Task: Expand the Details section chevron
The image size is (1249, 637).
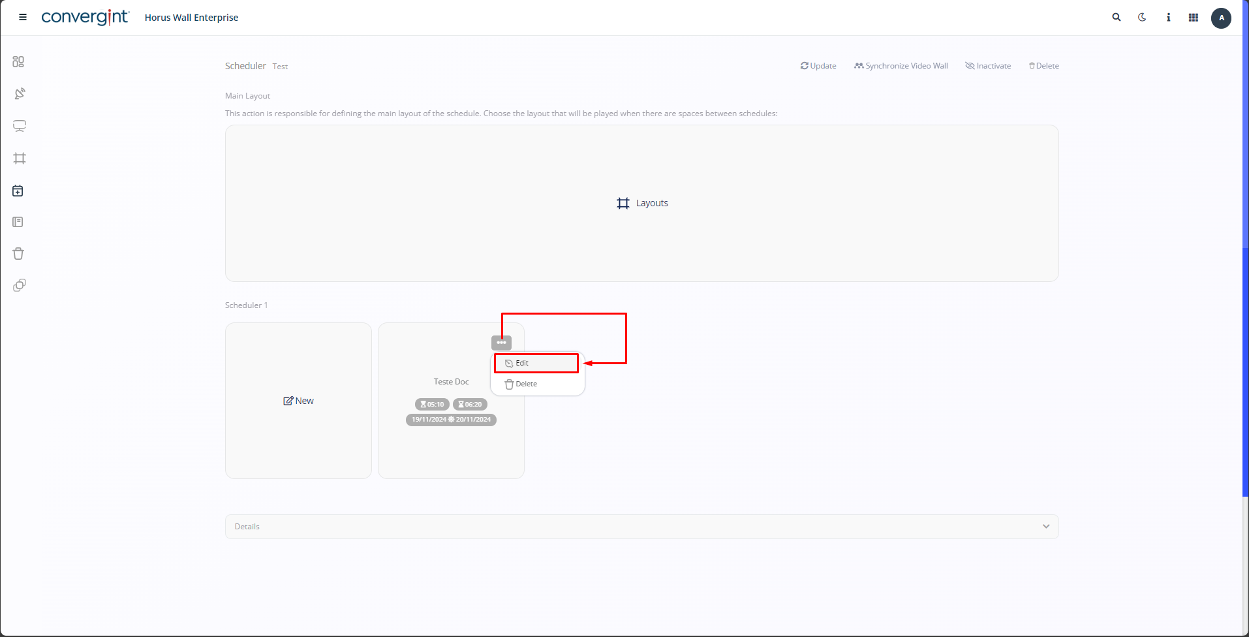Action: coord(1046,527)
